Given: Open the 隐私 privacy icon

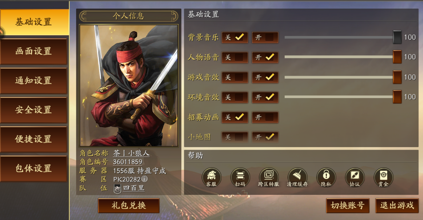Looking at the screenshot, I should (x=326, y=177).
